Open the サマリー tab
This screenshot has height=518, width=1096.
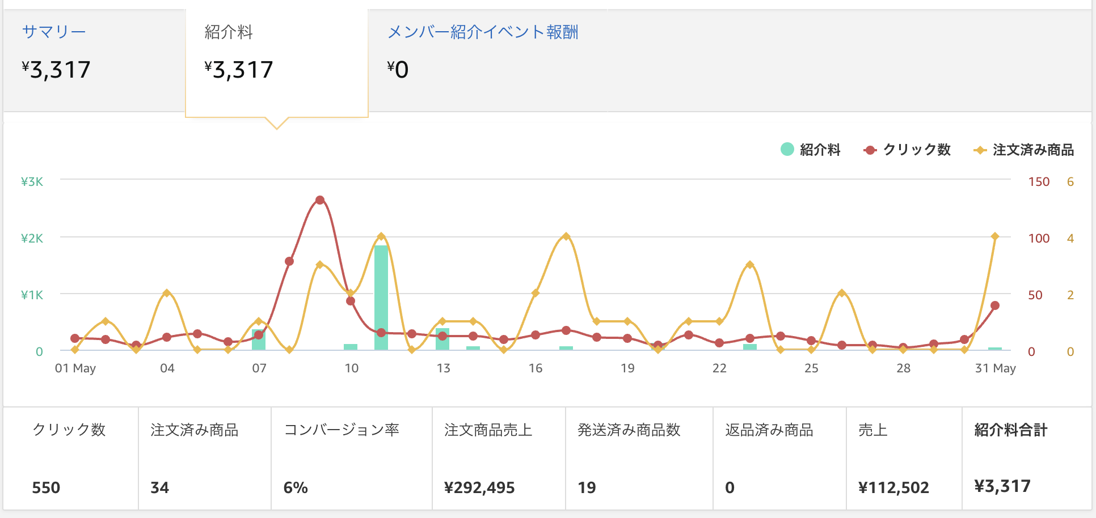(x=54, y=32)
